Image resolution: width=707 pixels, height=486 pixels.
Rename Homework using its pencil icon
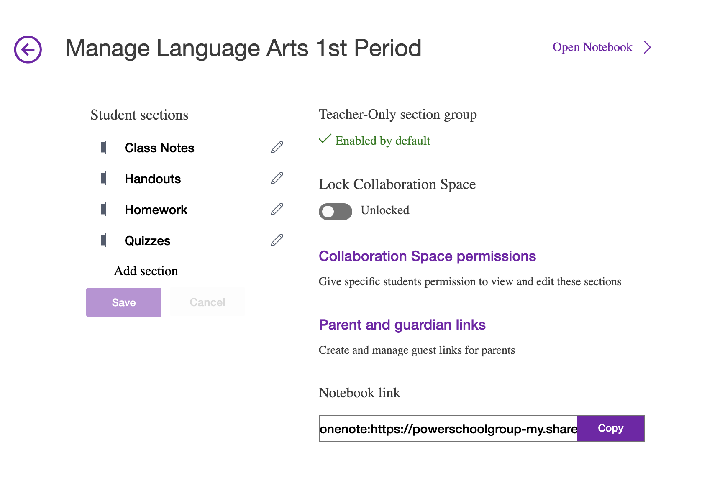coord(277,210)
